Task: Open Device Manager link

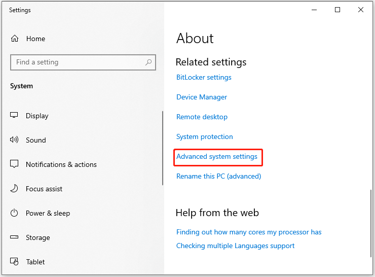Action: [x=202, y=97]
